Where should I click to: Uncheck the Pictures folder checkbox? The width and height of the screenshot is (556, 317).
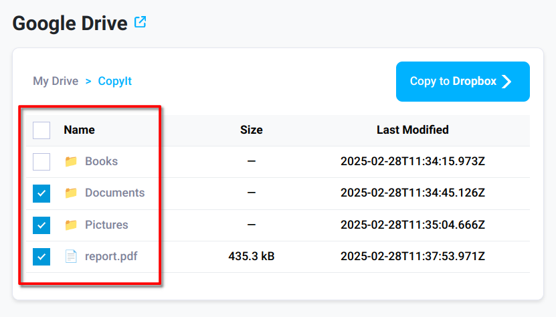[x=41, y=225]
